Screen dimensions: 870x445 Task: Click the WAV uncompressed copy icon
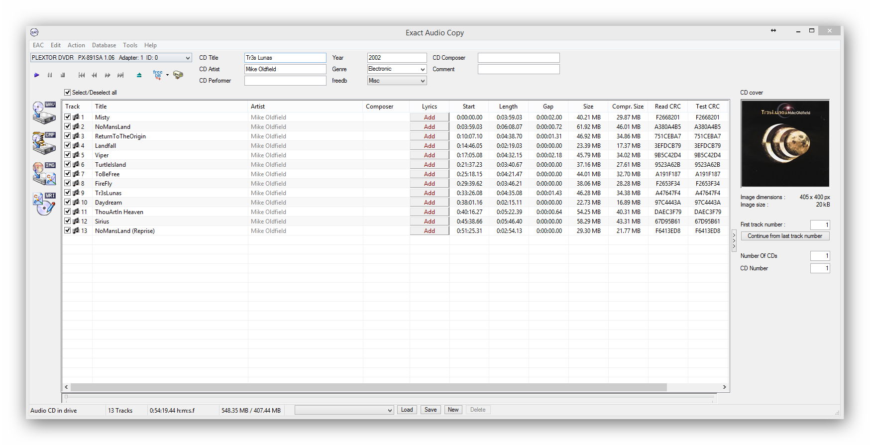coord(44,112)
